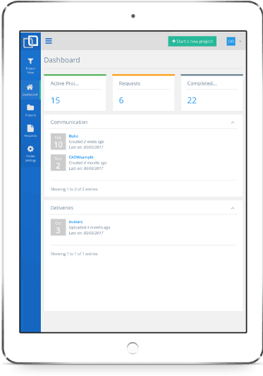Click the Feb 10 date badge
Viewport: 263px width, 376px height.
[x=59, y=142]
